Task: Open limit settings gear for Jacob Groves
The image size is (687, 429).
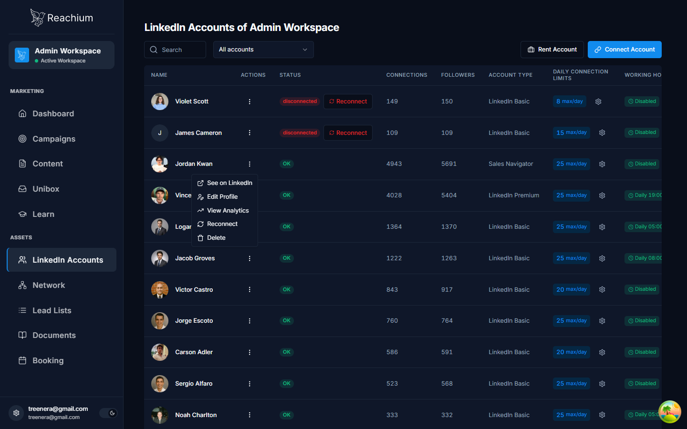Action: [602, 258]
